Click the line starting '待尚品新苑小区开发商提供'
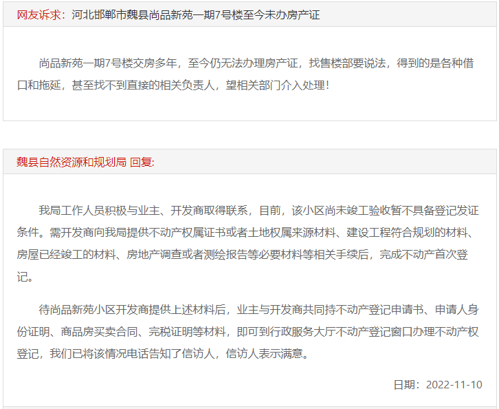 click(x=258, y=310)
